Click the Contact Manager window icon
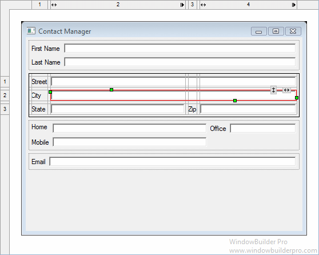This screenshot has width=319, height=255. pyautogui.click(x=31, y=31)
